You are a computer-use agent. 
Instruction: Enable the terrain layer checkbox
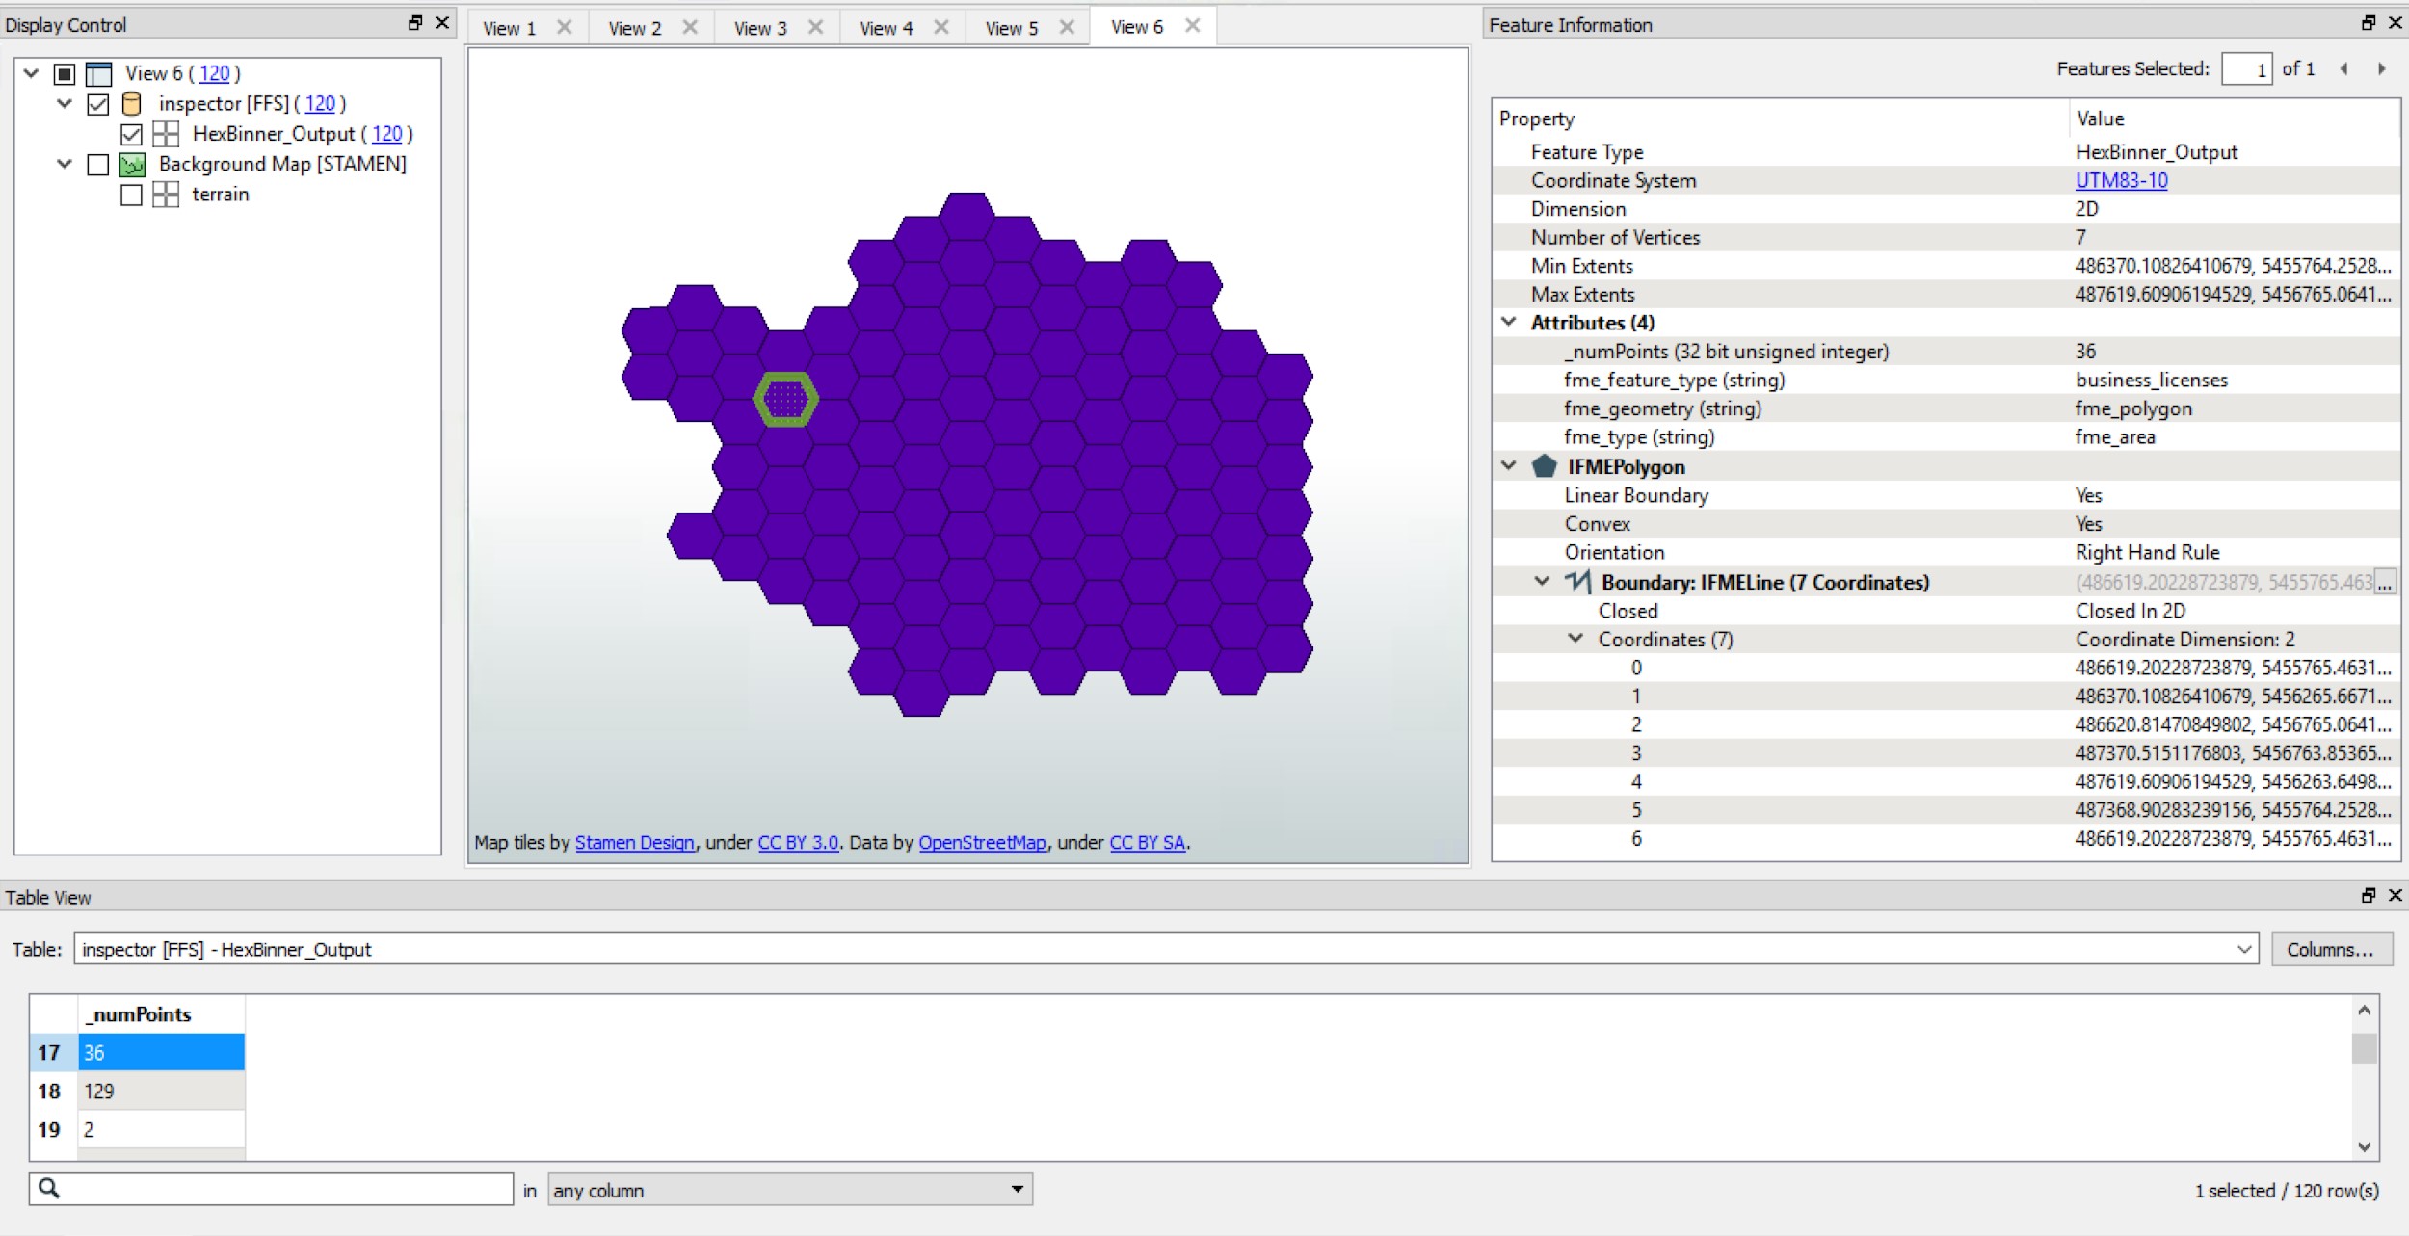pyautogui.click(x=132, y=195)
